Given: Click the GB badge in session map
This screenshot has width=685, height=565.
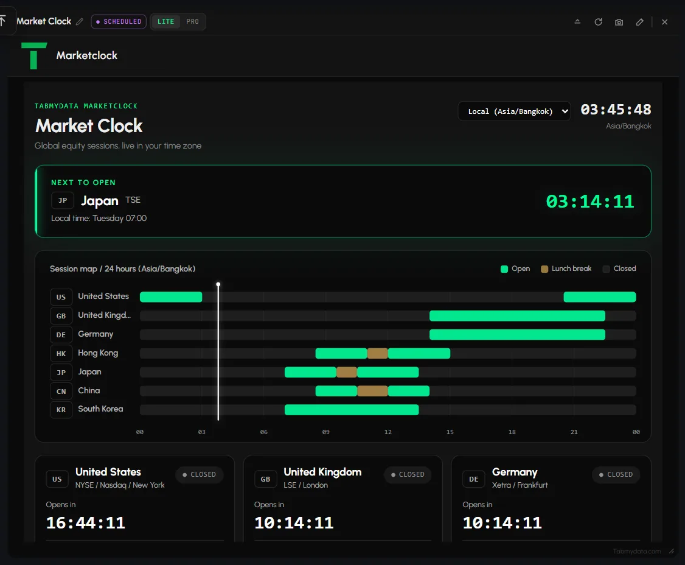Looking at the screenshot, I should pos(61,316).
